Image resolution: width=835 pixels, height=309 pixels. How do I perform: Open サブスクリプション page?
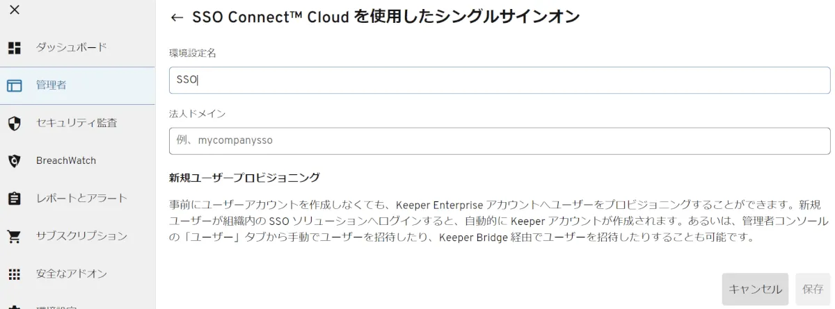coord(81,236)
